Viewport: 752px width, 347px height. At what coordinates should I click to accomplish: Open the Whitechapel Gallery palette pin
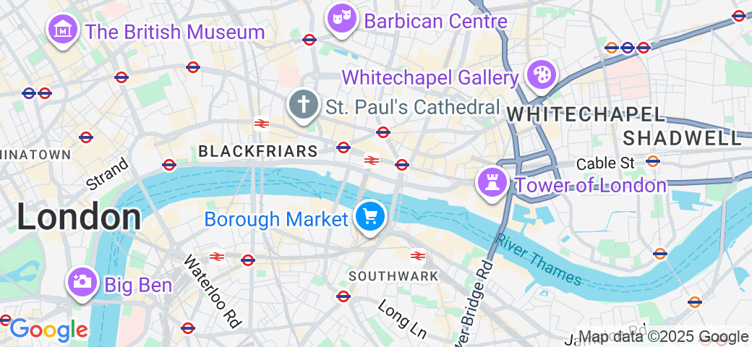(541, 75)
